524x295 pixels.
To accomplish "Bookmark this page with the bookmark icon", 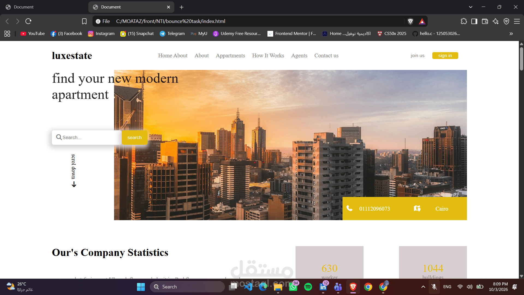I will click(84, 21).
